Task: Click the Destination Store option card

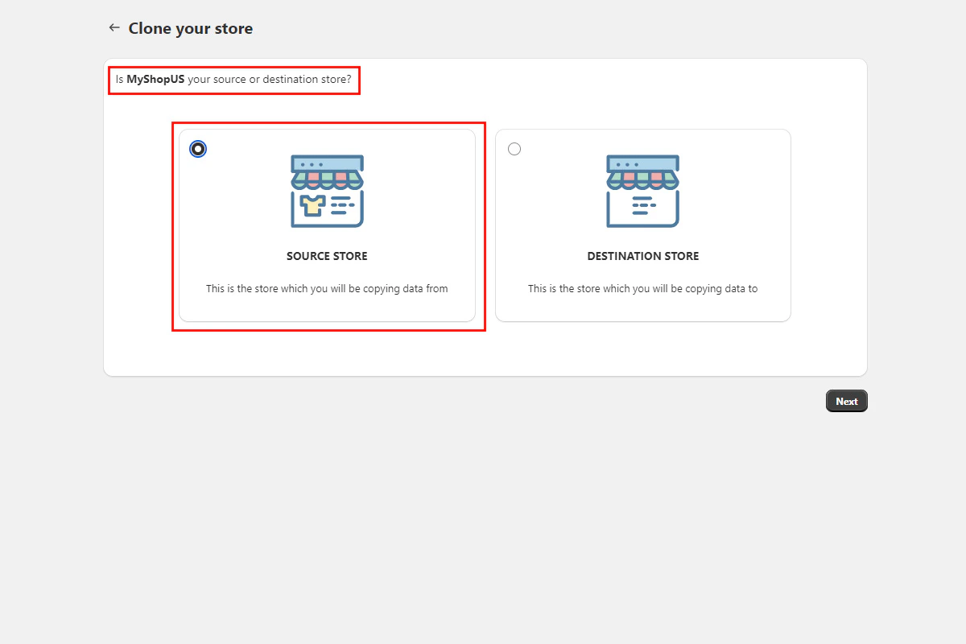Action: pyautogui.click(x=642, y=225)
